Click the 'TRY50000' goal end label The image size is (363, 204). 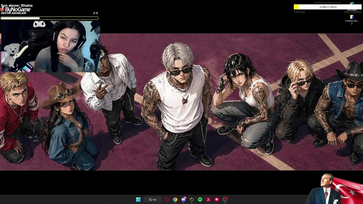(353, 12)
